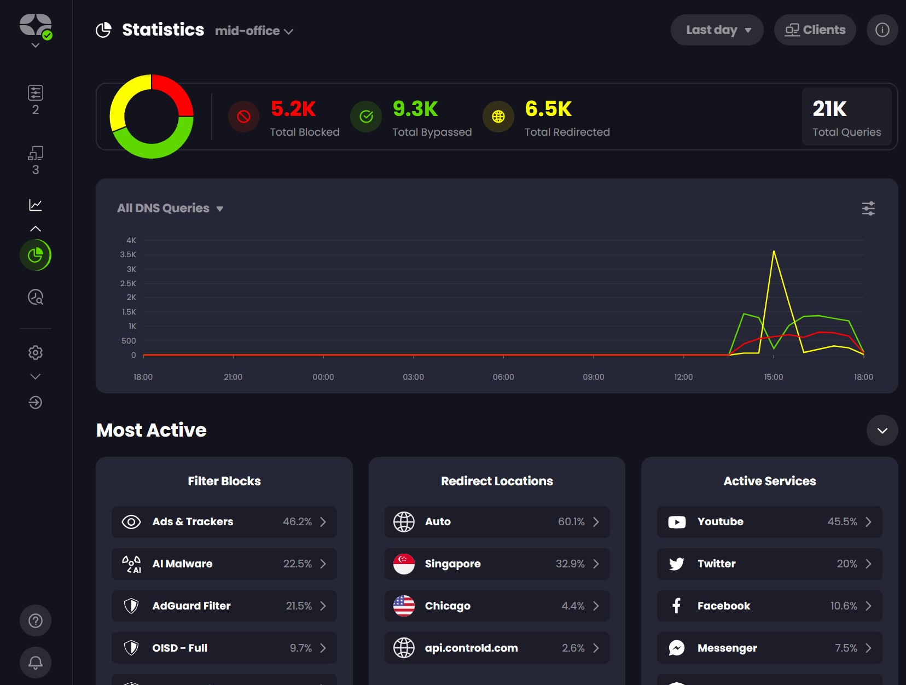Open the Profiles icon in sidebar
906x685 pixels.
(x=36, y=93)
